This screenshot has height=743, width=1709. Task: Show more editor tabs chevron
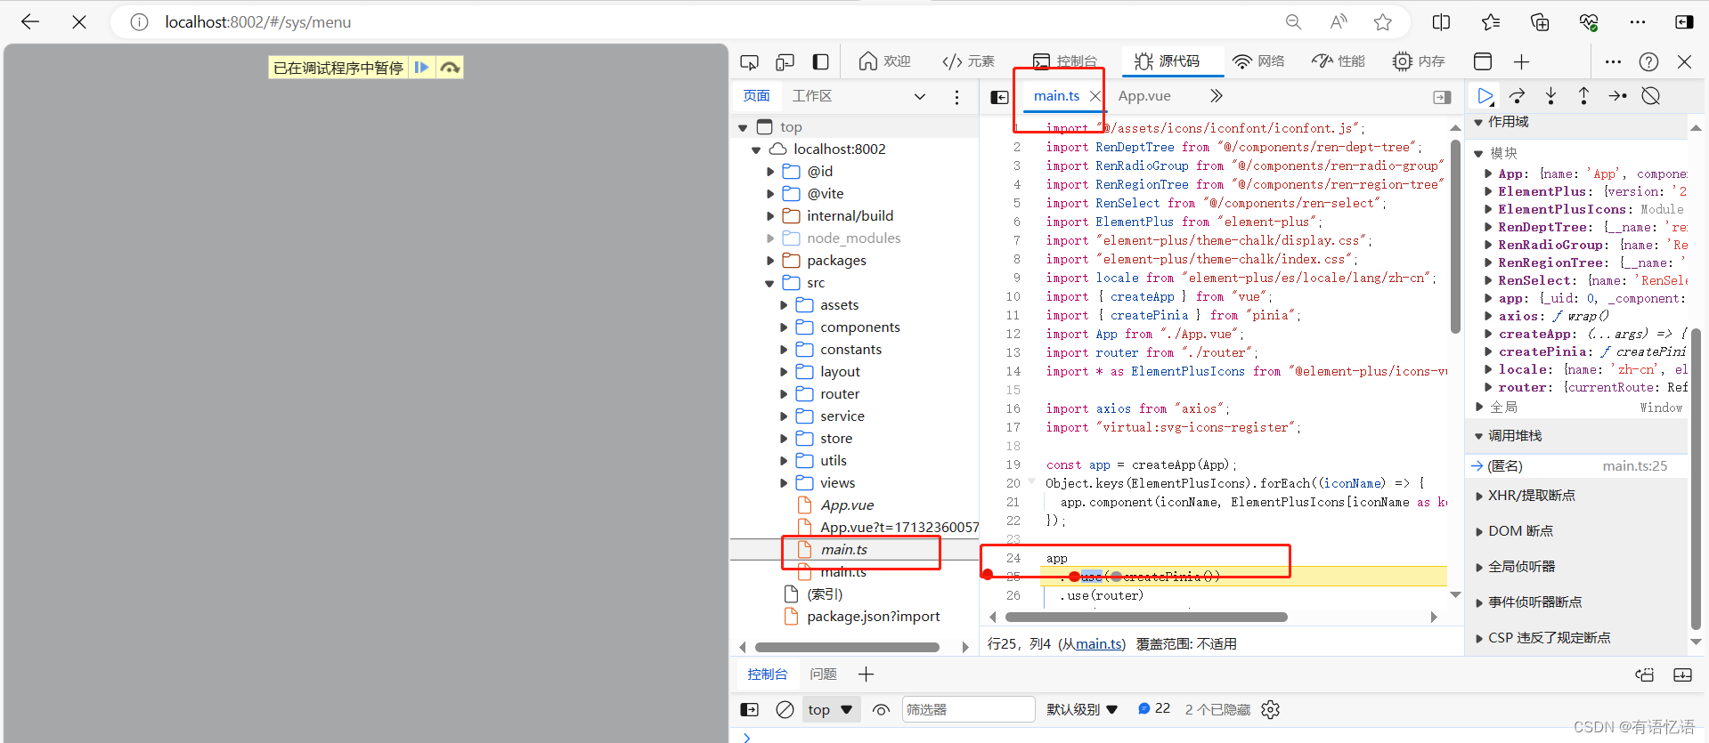[1217, 96]
